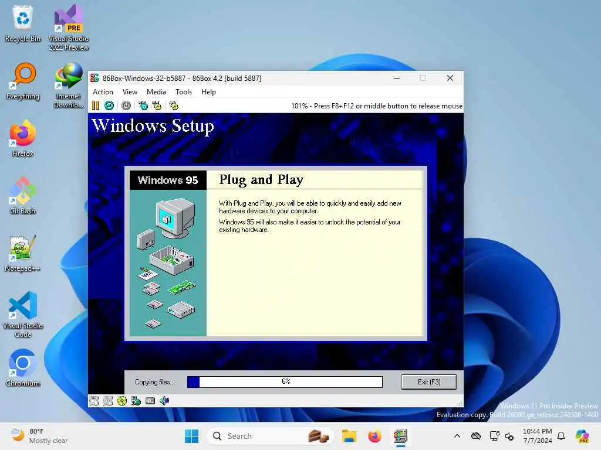Click the Windows Setup title text

(x=153, y=126)
